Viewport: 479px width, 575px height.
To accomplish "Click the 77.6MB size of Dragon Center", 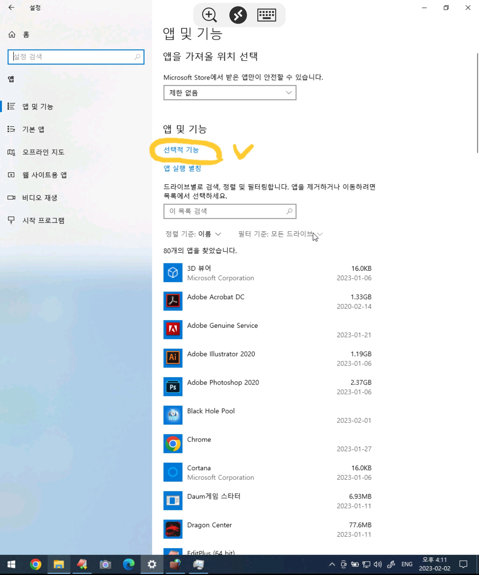I will pyautogui.click(x=360, y=525).
